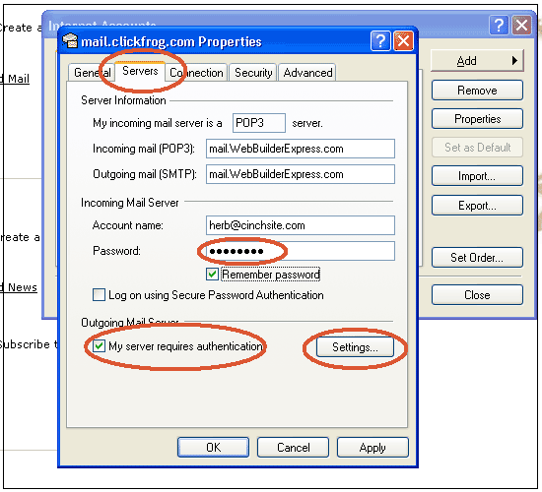Open the Add menu in Internet Accounts

click(x=477, y=61)
